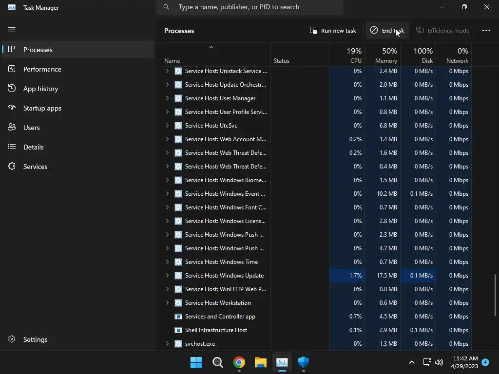499x374 pixels.
Task: Open Windows Start button in taskbar
Action: point(196,362)
